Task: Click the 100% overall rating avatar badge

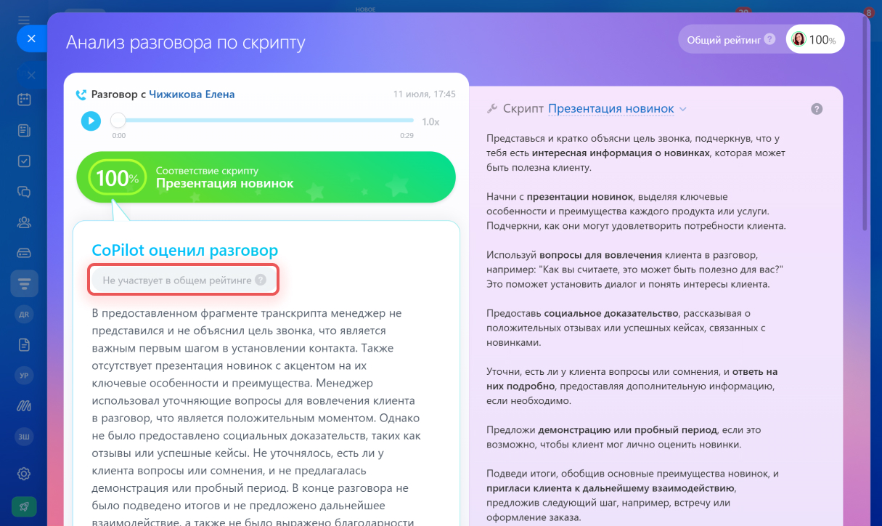Action: coord(814,39)
